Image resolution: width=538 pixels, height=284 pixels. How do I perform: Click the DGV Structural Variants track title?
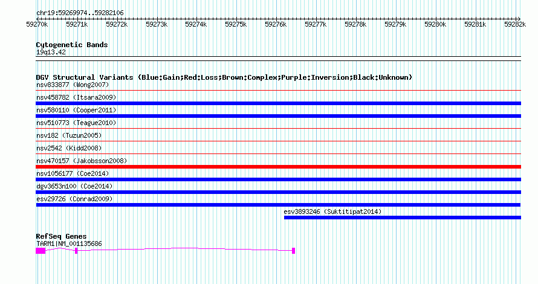point(224,77)
